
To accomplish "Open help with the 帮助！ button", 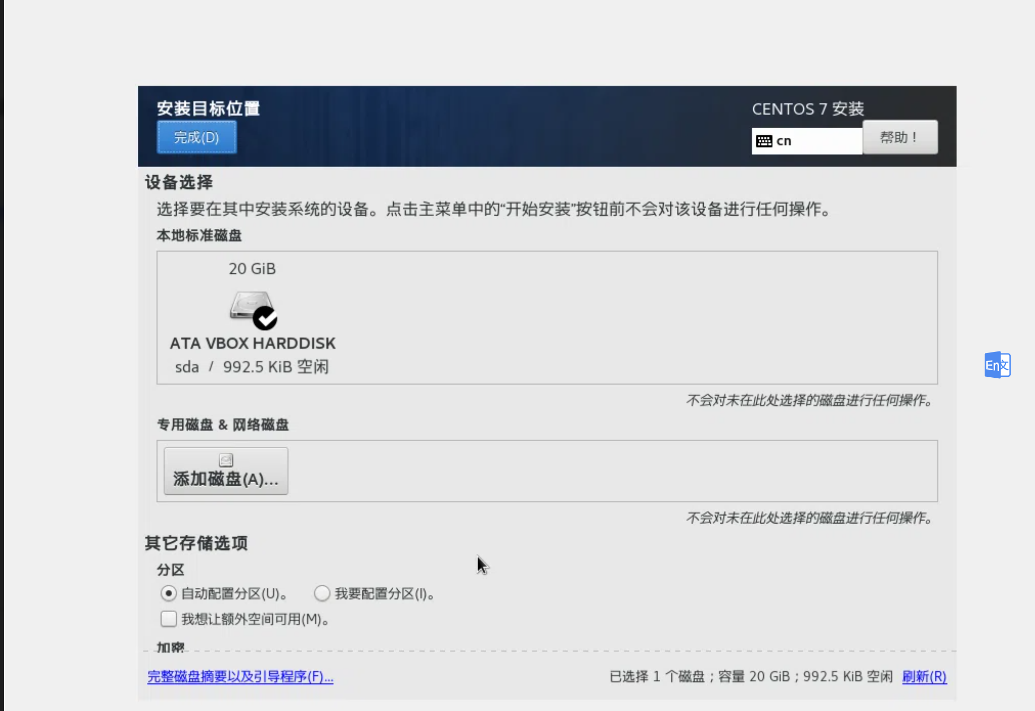I will 900,137.
